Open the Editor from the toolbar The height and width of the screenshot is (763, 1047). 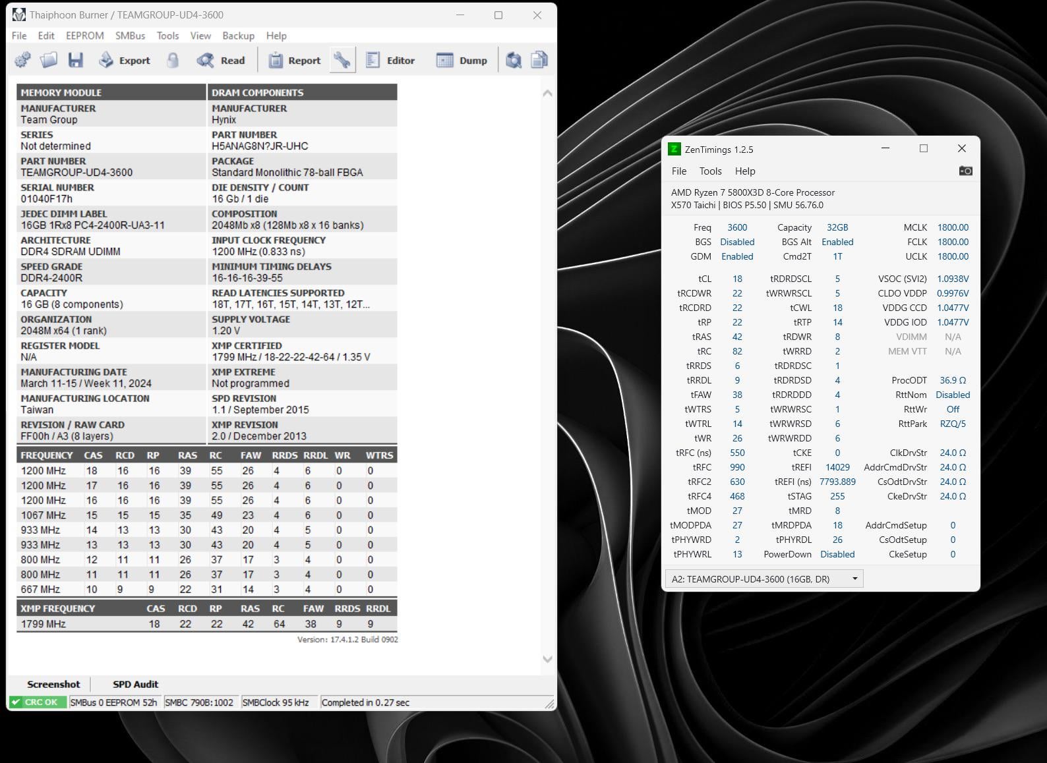coord(390,60)
